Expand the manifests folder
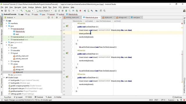Viewport: 186px width, 104px height. [6, 23]
